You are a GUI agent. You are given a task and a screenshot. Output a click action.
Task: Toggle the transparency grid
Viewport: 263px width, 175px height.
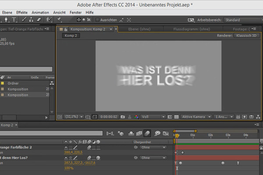(x=177, y=117)
